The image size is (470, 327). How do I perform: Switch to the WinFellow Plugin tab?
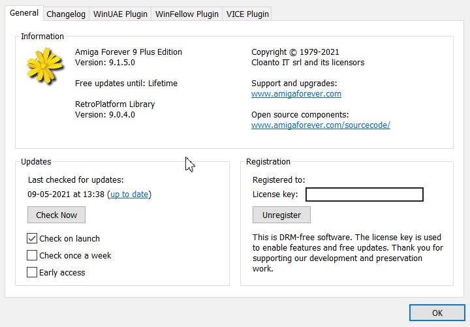[x=187, y=14]
